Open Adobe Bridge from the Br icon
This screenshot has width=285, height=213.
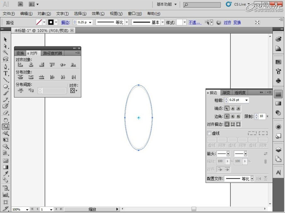(x=20, y=4)
